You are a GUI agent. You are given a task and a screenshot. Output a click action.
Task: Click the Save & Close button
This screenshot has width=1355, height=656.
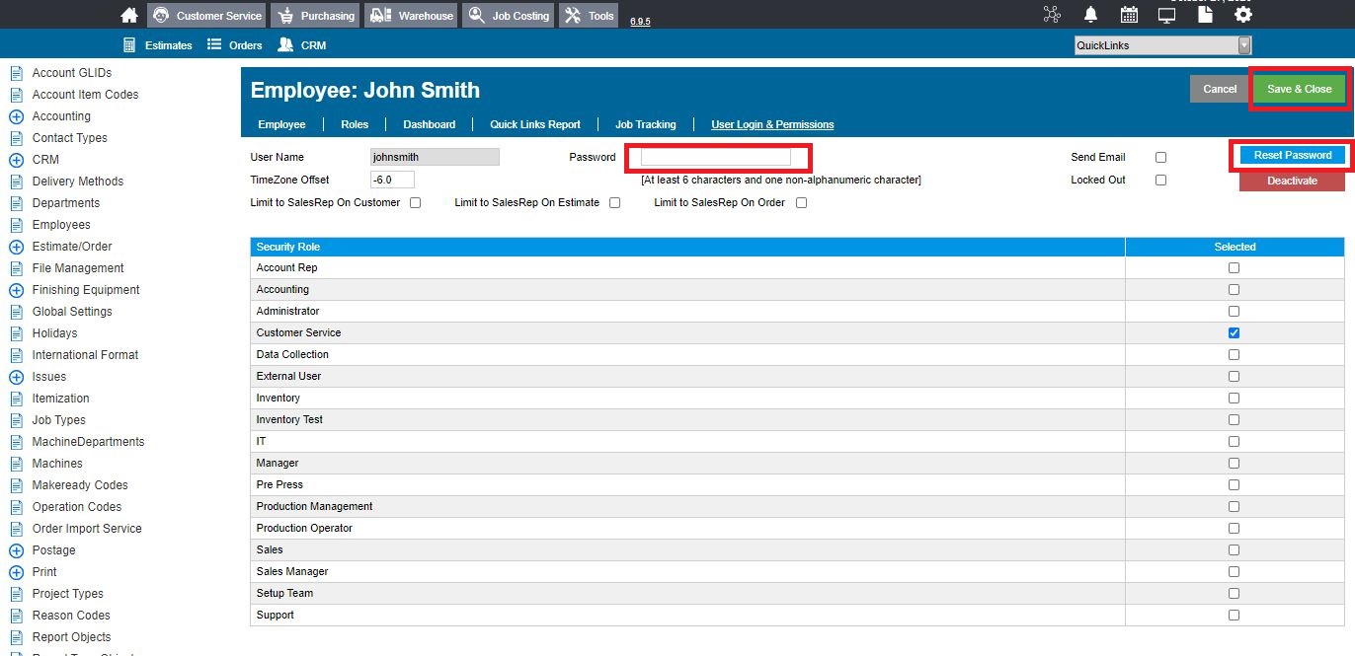[1299, 89]
